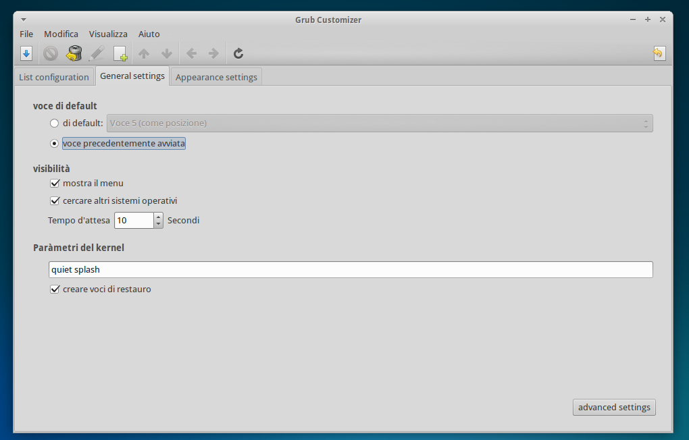Screen dimensions: 689x440
Task: Click in the Tempo d'attesa number field
Action: (134, 221)
